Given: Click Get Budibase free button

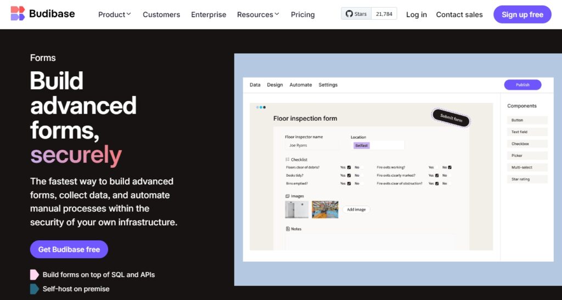Looking at the screenshot, I should click(69, 249).
